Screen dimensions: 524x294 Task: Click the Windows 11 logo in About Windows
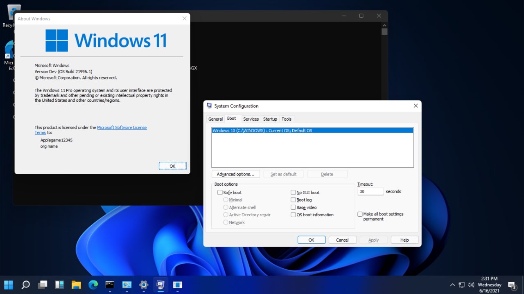[106, 40]
